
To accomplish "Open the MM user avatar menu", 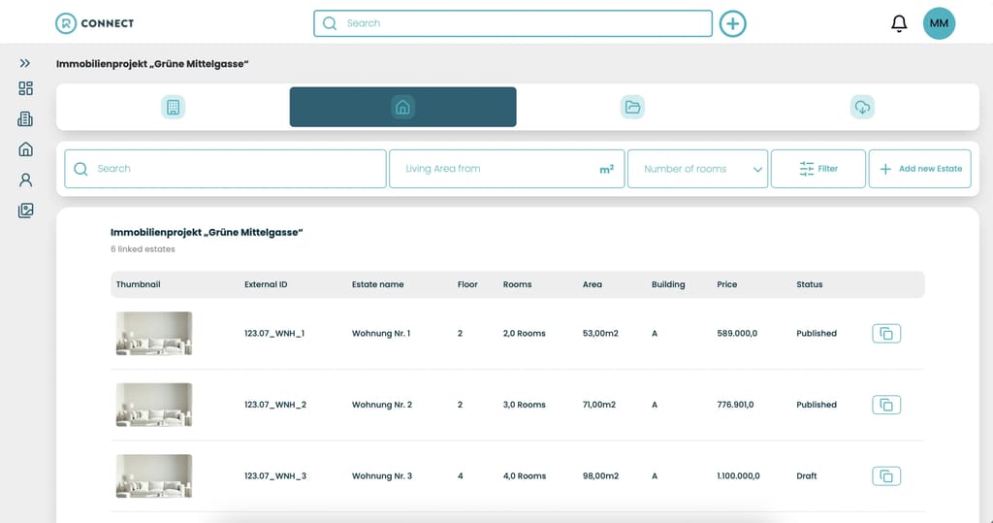I will 939,23.
